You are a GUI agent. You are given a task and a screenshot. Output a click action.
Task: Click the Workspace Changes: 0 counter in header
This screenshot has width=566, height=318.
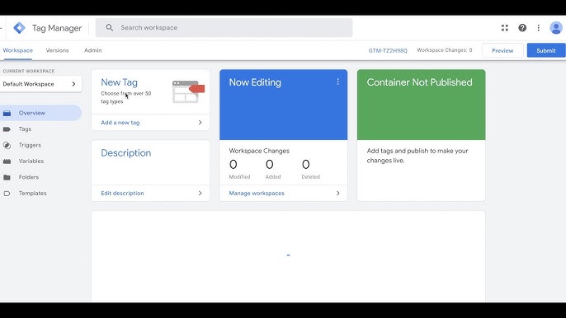(x=445, y=50)
